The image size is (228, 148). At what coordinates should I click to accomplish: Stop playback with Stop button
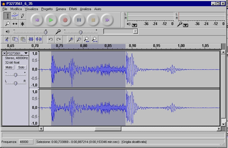click(93, 20)
